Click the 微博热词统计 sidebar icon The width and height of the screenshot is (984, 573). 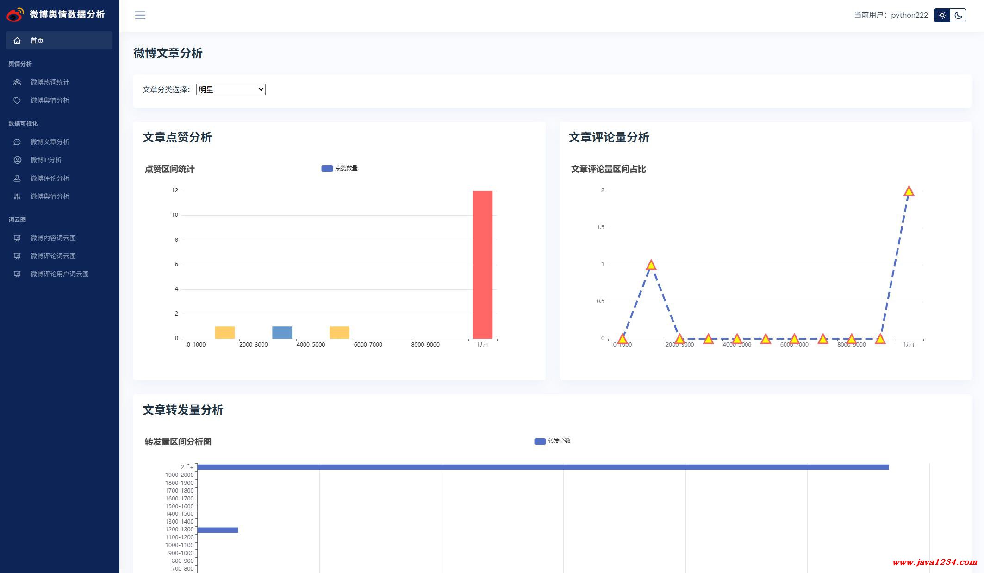click(x=17, y=82)
